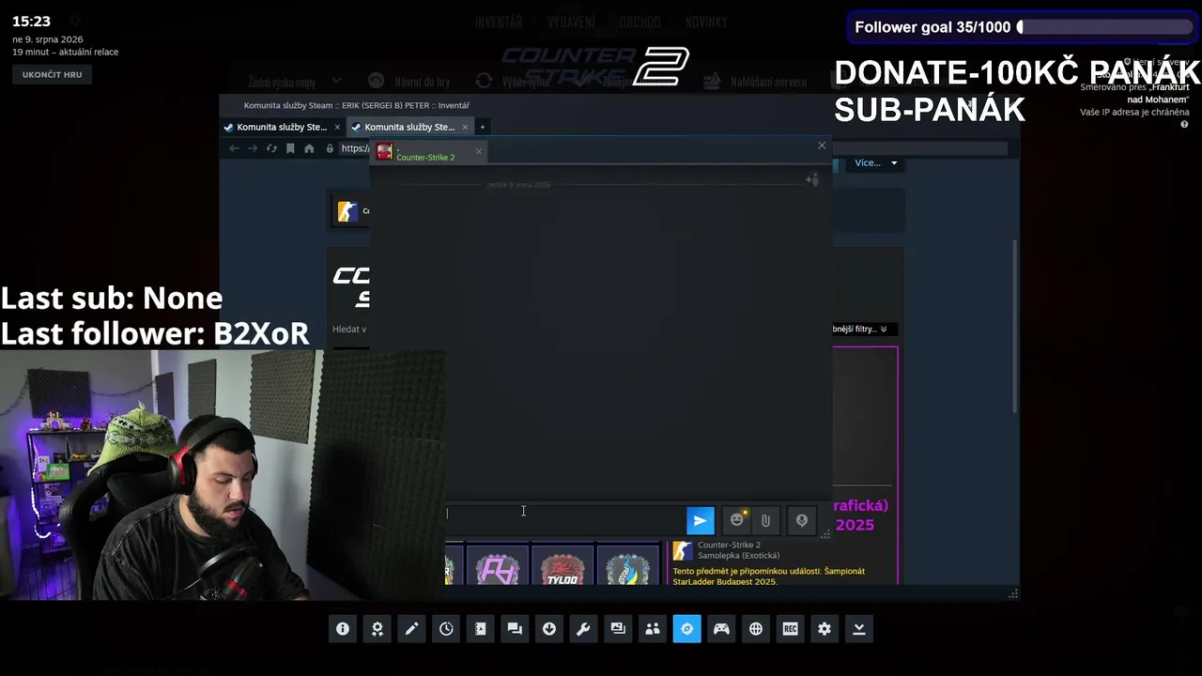Click the inventory page vertical scrollbar
Viewport: 1202px width, 676px height.
coord(1014,325)
